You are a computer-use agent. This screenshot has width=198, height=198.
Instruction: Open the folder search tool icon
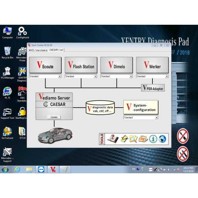coord(133,139)
